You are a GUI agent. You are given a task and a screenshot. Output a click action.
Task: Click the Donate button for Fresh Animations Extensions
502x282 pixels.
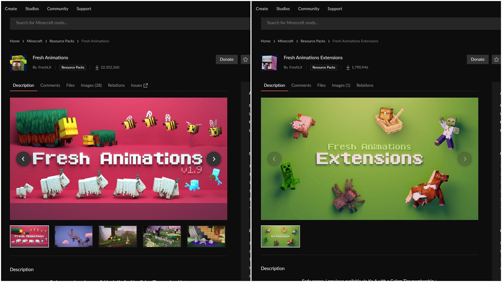pyautogui.click(x=477, y=59)
